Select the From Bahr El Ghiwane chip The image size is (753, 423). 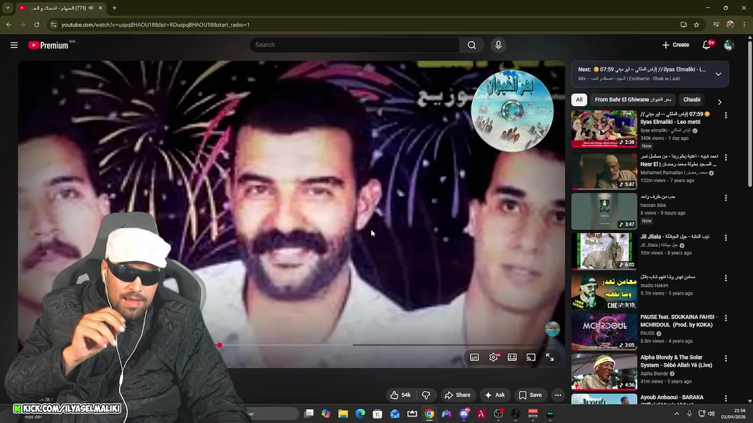click(x=633, y=100)
